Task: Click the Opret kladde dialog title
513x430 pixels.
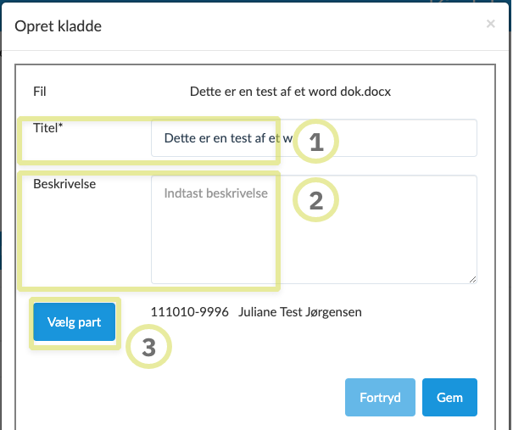Action: point(59,26)
